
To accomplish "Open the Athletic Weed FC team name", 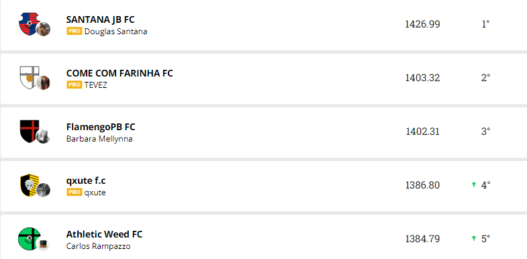I will click(104, 234).
